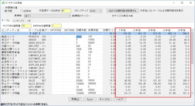Switch to the メモ tab
Viewport: 195px width, 106px height.
29,20
